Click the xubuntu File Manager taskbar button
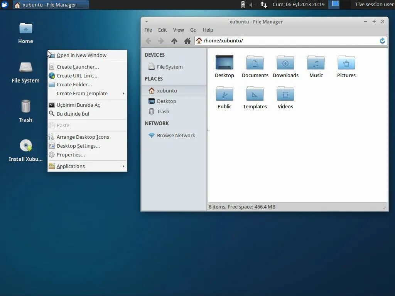 pyautogui.click(x=51, y=5)
